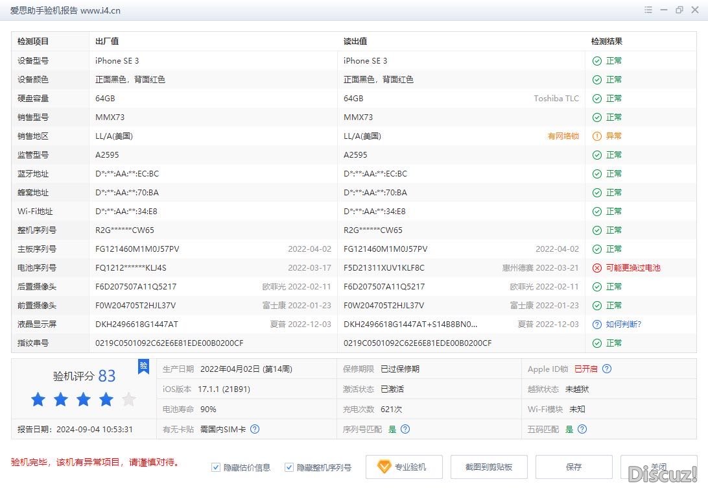Select the read LCD serial DKH2496618G1447AT+S14B8BN0...
The image size is (708, 490).
[410, 325]
